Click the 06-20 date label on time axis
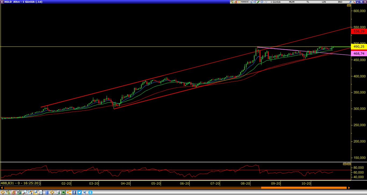 [185, 183]
